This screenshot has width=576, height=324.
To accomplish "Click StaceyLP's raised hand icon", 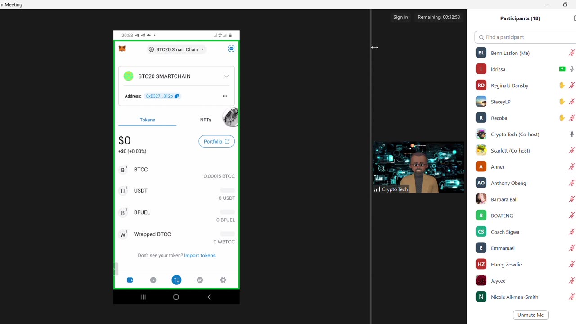I will [x=562, y=102].
